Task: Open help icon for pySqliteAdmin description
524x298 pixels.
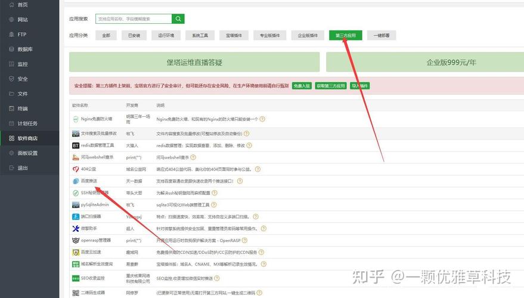Action: pyautogui.click(x=214, y=205)
